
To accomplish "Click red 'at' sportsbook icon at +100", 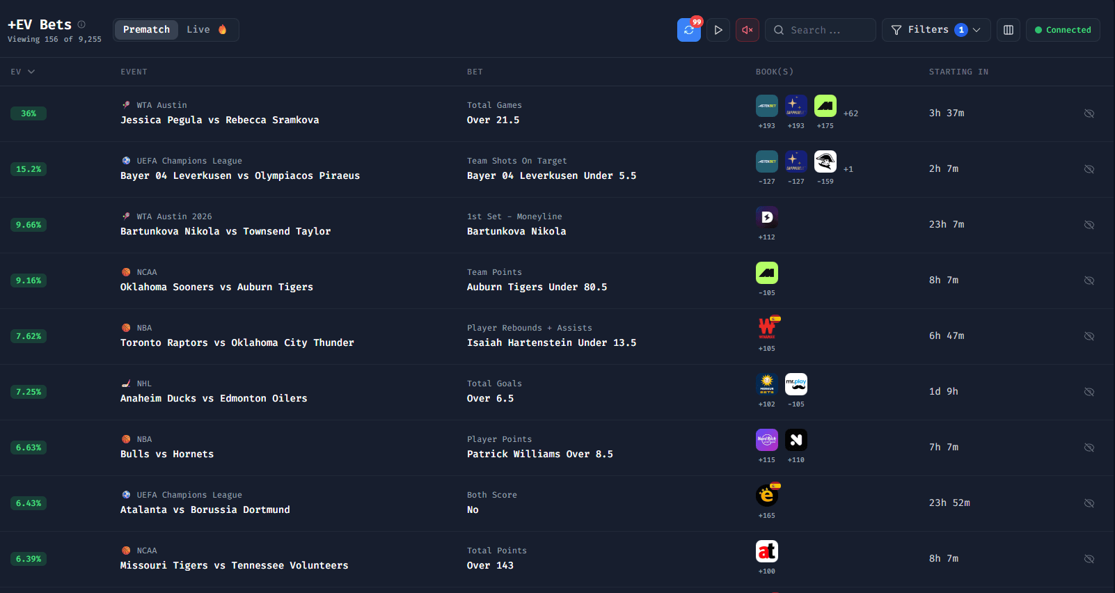I will pyautogui.click(x=767, y=551).
